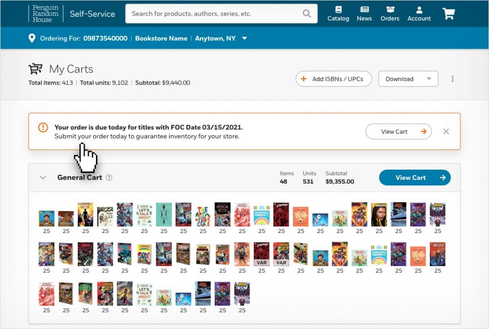The width and height of the screenshot is (489, 329).
Task: Click the General Cart title
Action: tap(80, 178)
